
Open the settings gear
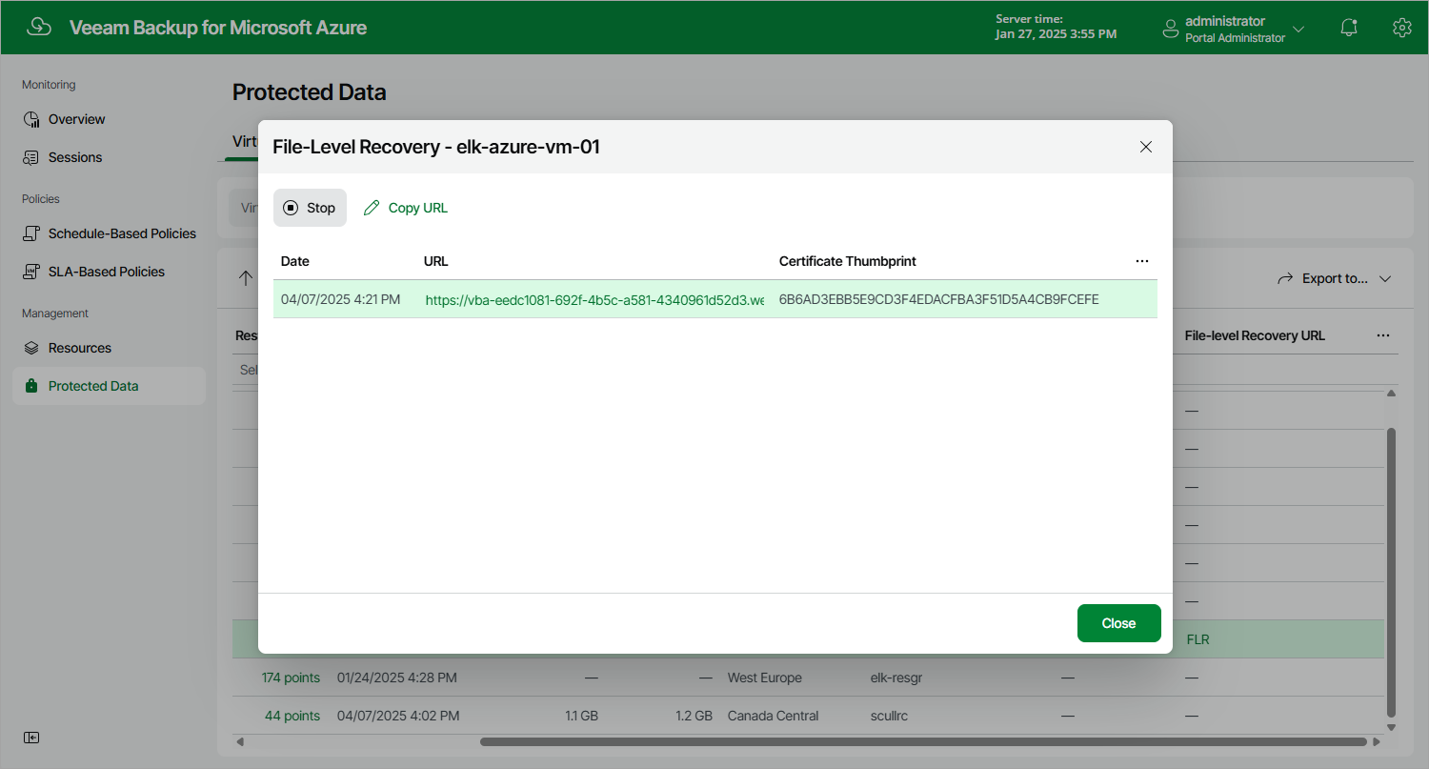1401,28
